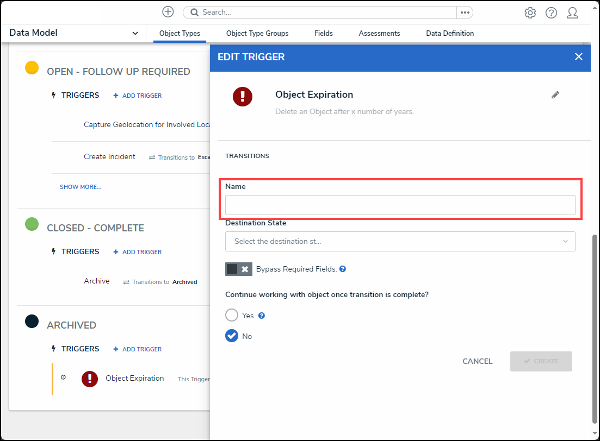Click ADD TRIGGER under Closed - Complete

(138, 252)
